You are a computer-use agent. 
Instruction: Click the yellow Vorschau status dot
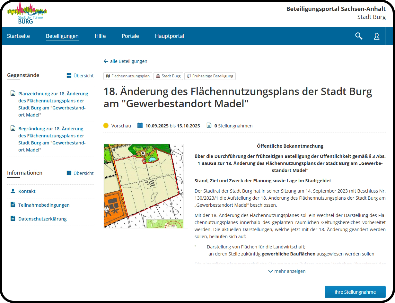tap(106, 126)
